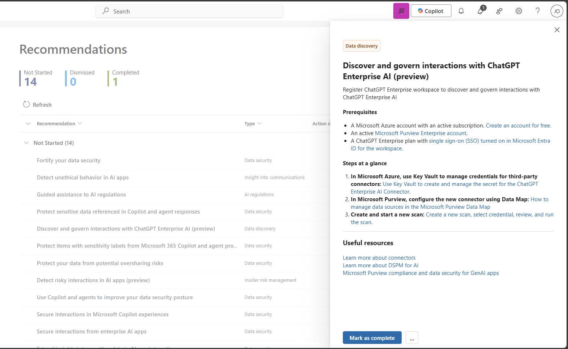Open Detect risky interactions in AI apps (preview)
The image size is (568, 349).
pos(93,280)
